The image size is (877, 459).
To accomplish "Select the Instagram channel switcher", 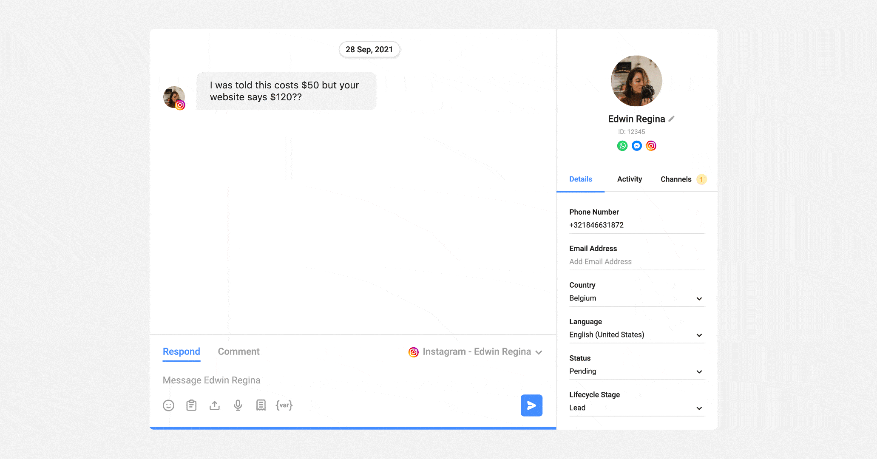I will pyautogui.click(x=476, y=351).
